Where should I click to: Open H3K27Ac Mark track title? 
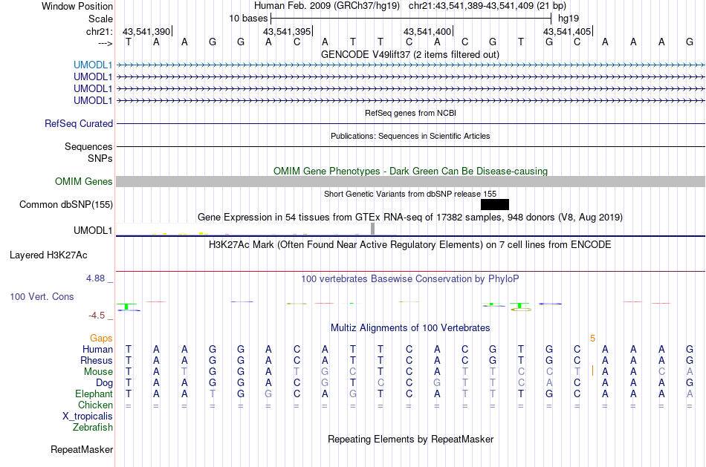(409, 245)
